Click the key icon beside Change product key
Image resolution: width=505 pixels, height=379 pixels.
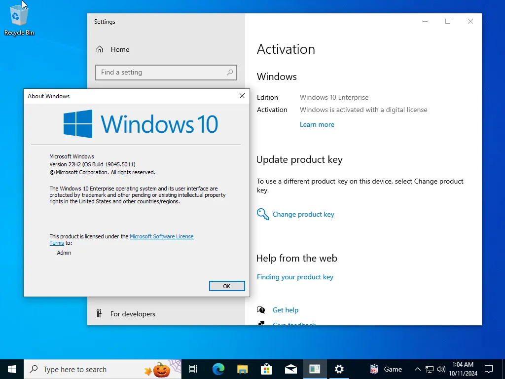coord(262,214)
